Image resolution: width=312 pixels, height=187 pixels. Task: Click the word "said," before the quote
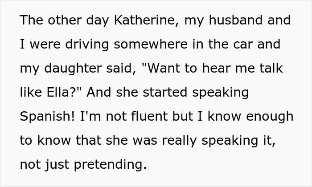[121, 69]
